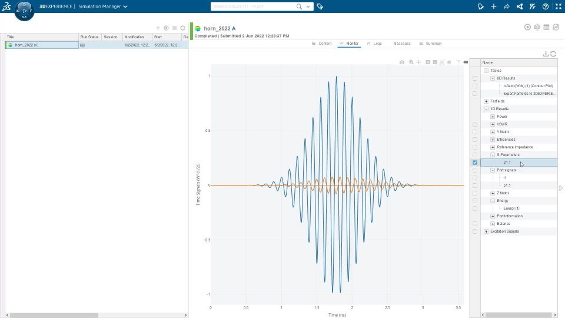Click the sync status icon in header
Image resolution: width=565 pixels, height=318 pixels.
point(556,27)
